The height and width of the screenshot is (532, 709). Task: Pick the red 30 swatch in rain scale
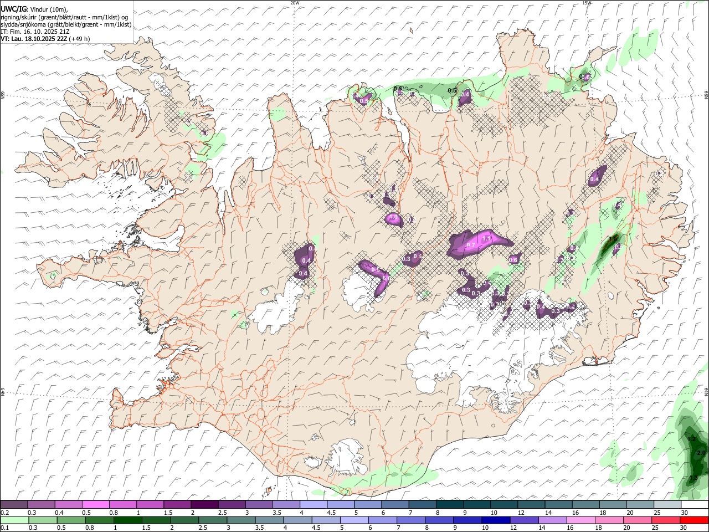[695, 520]
